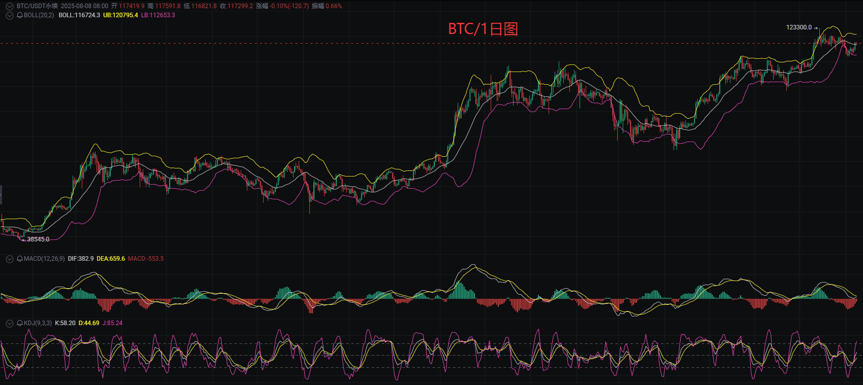Open the MACD(12,26,9) indicator settings label
The height and width of the screenshot is (385, 863).
(x=44, y=259)
